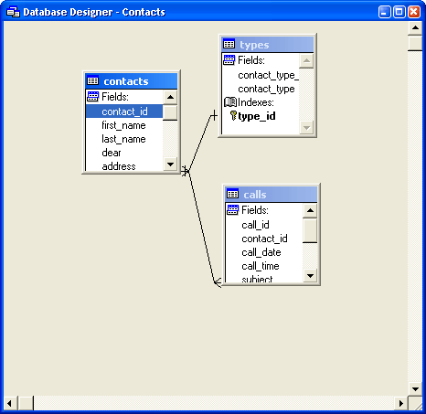Click the contacts table icon
The image size is (426, 414).
[x=92, y=81]
